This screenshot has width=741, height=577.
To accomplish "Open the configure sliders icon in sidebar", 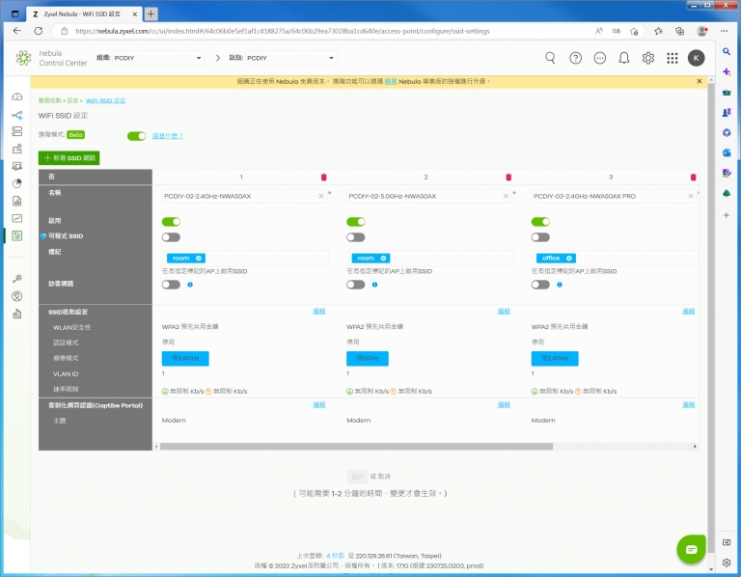I will click(x=17, y=235).
